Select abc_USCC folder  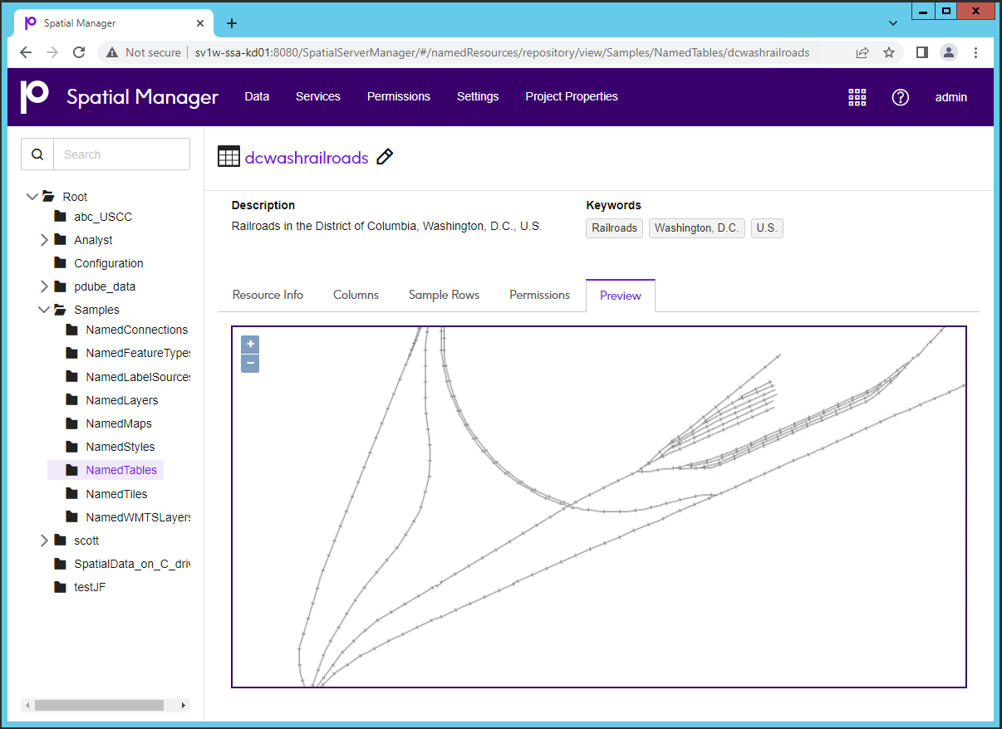point(103,217)
